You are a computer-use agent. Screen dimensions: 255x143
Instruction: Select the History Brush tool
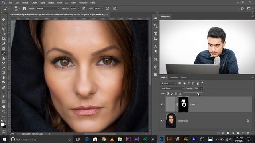point(4,63)
